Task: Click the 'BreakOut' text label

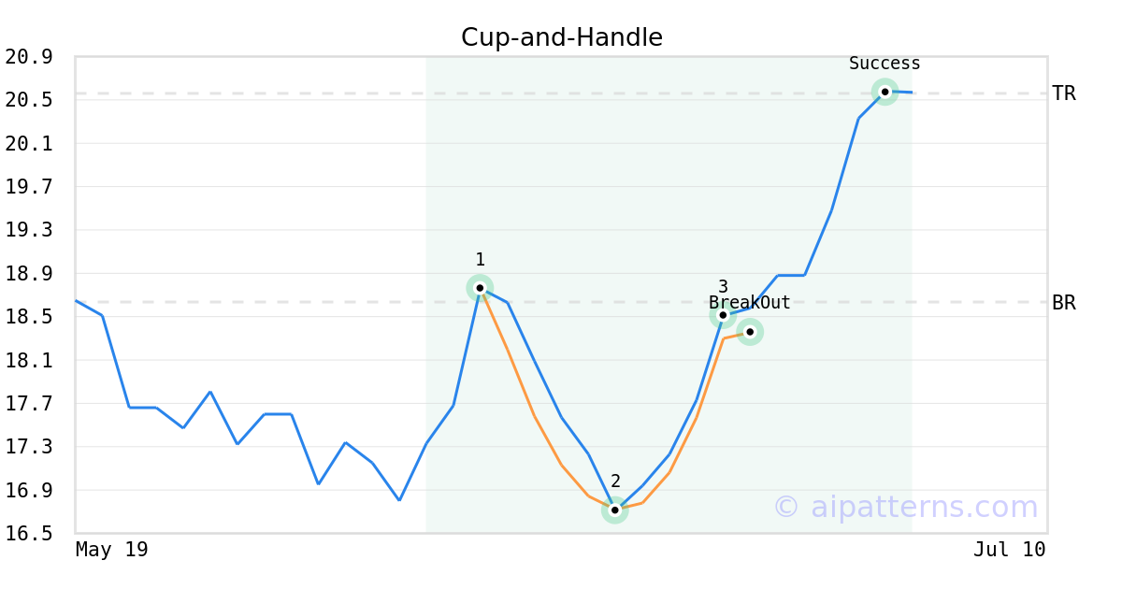Action: pyautogui.click(x=750, y=303)
